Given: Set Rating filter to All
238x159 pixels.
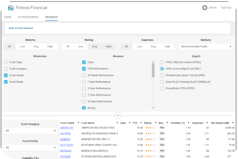Looking at the screenshot, I should [x=68, y=47].
